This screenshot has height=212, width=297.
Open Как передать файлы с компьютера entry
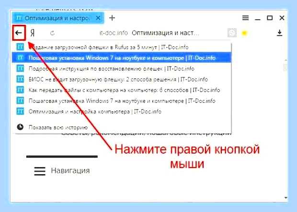point(121,90)
